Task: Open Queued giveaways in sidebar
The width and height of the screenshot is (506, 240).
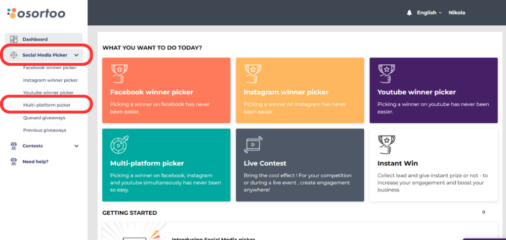Action: point(44,118)
